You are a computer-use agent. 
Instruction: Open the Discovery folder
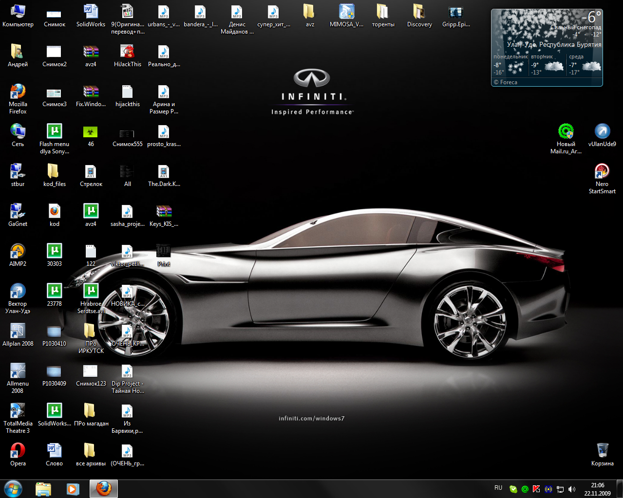click(419, 12)
